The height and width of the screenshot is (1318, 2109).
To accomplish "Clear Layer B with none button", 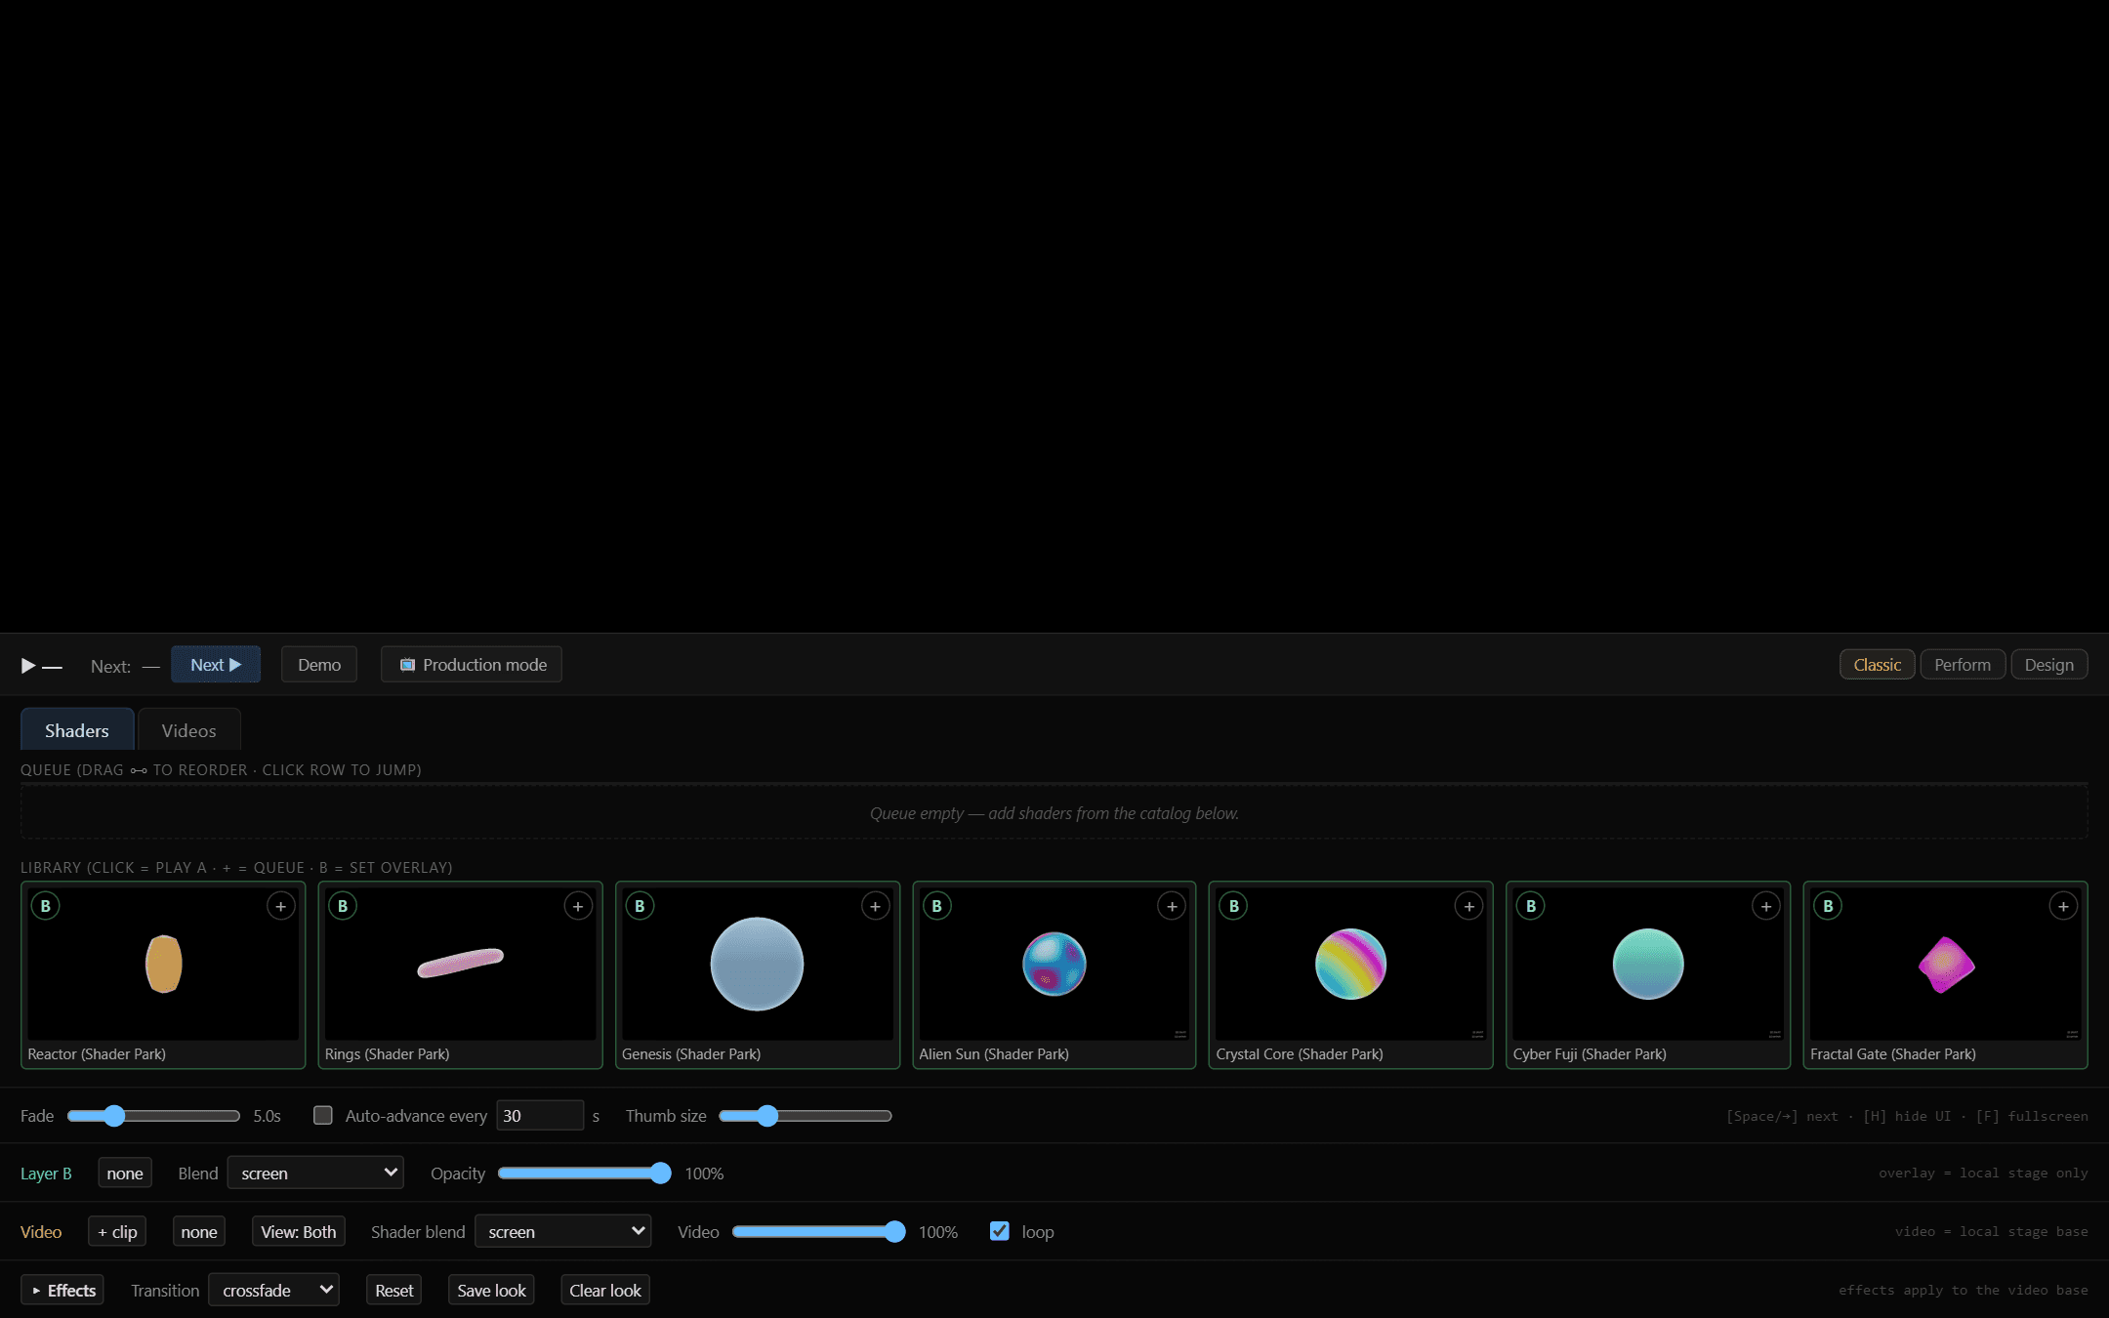I will [x=125, y=1174].
